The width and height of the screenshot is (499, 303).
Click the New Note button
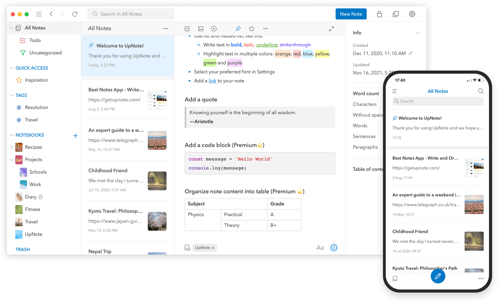click(x=351, y=14)
